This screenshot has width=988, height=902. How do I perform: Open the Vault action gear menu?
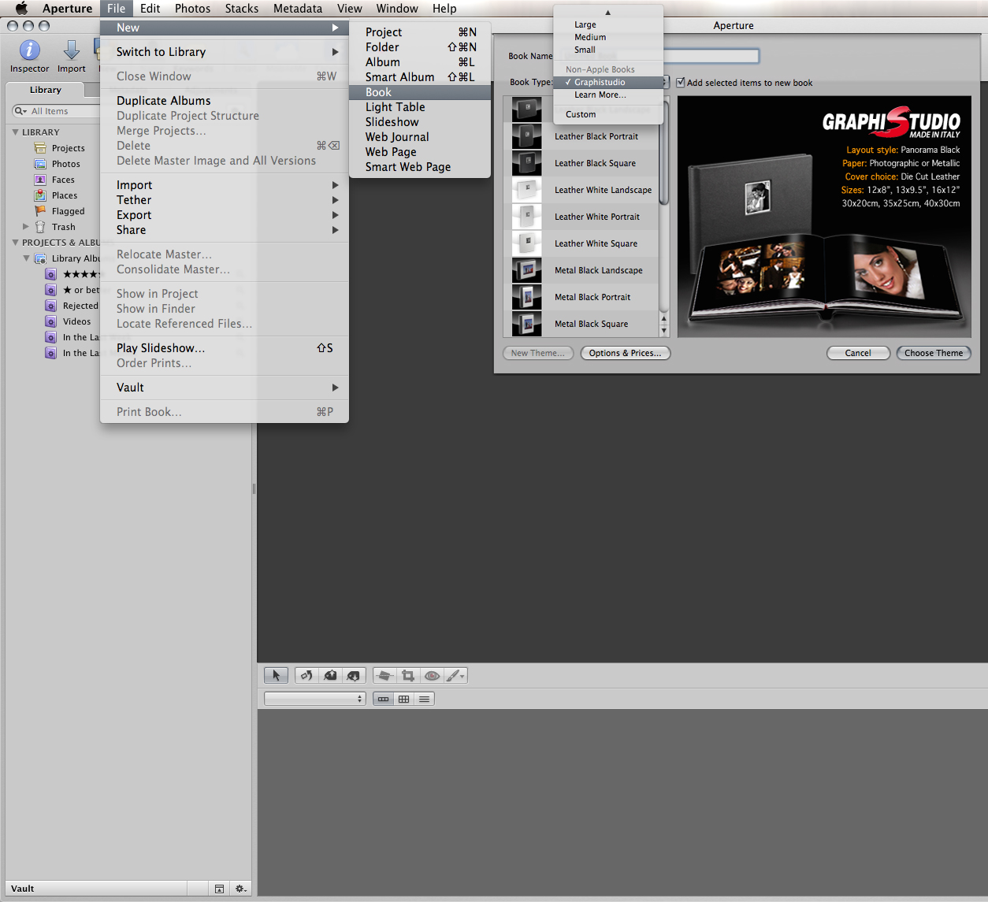click(241, 889)
